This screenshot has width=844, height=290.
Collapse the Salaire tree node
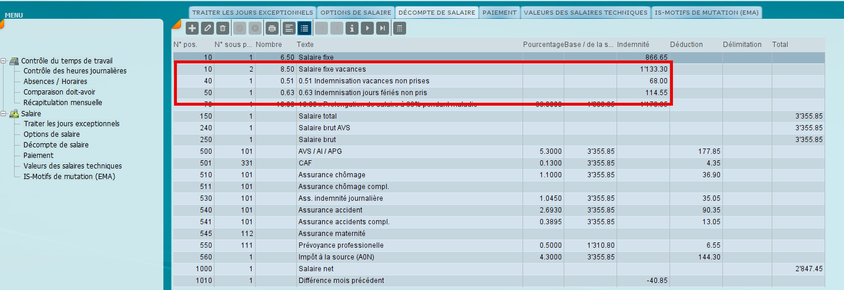click(4, 113)
